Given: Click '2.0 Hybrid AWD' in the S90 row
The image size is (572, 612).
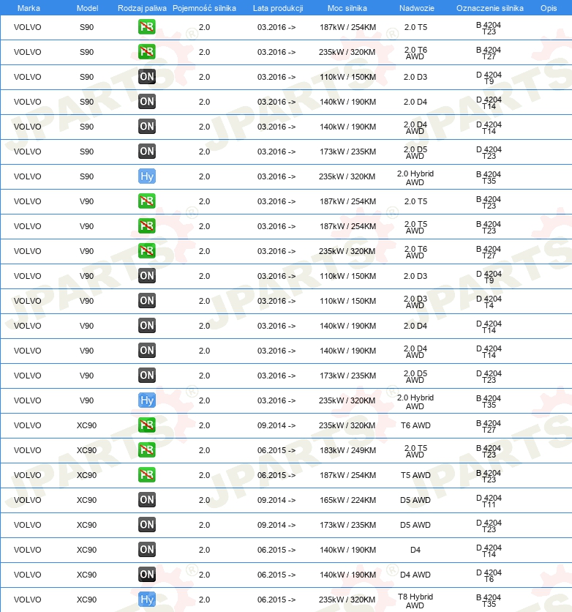Looking at the screenshot, I should 415,178.
